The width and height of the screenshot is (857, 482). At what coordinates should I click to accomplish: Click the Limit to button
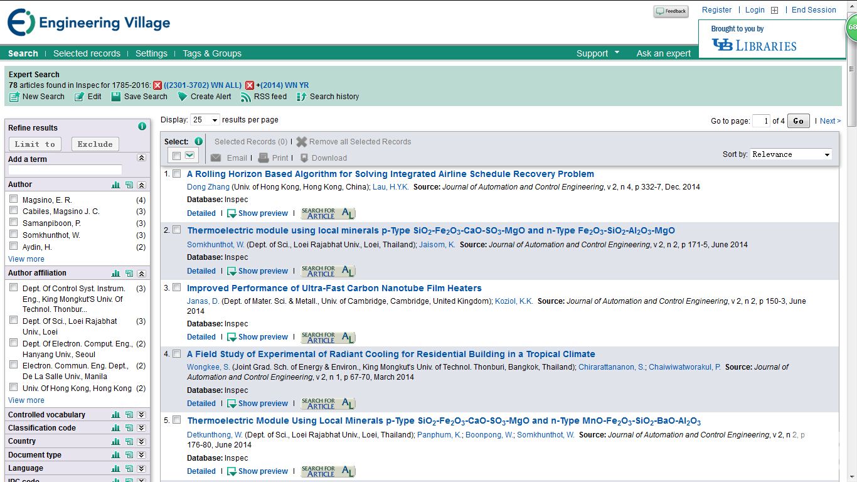point(35,144)
